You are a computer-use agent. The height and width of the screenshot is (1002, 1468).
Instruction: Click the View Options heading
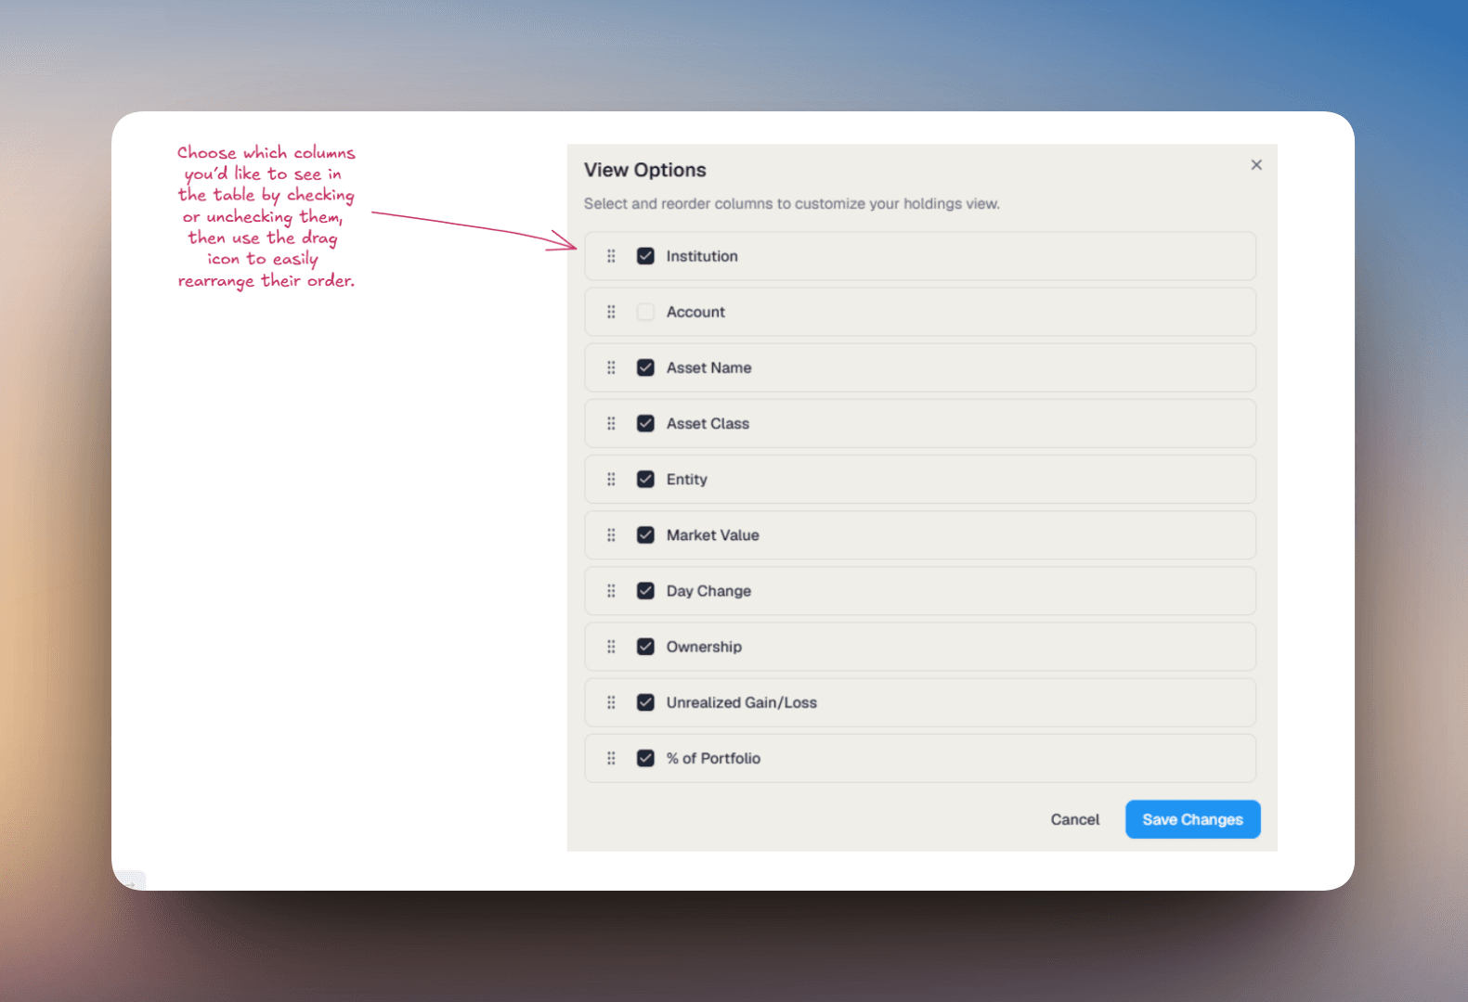[644, 170]
